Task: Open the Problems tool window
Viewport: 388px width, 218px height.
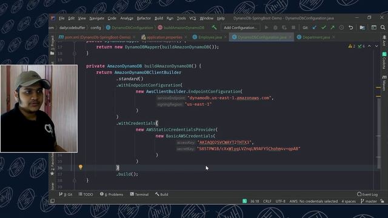Action: (112, 194)
